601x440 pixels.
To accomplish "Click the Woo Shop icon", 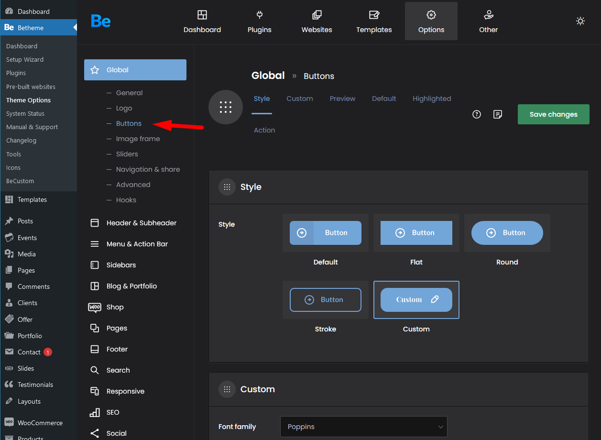I will click(x=95, y=307).
